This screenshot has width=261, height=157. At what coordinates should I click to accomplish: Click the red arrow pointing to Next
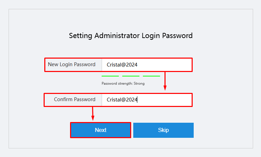point(93,114)
